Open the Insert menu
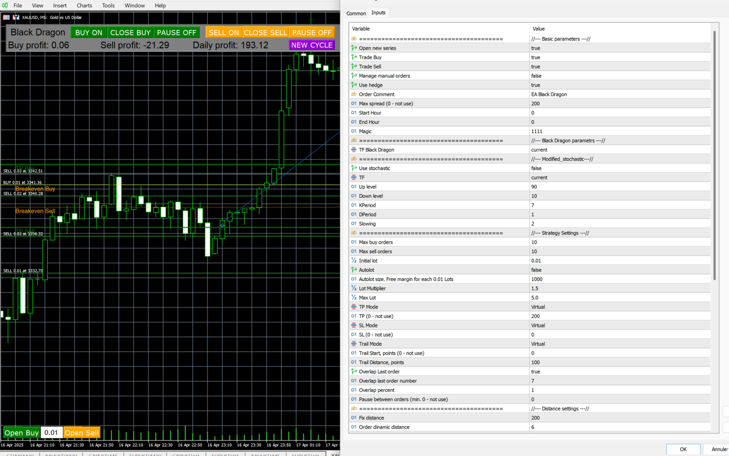The width and height of the screenshot is (729, 456). (x=60, y=5)
